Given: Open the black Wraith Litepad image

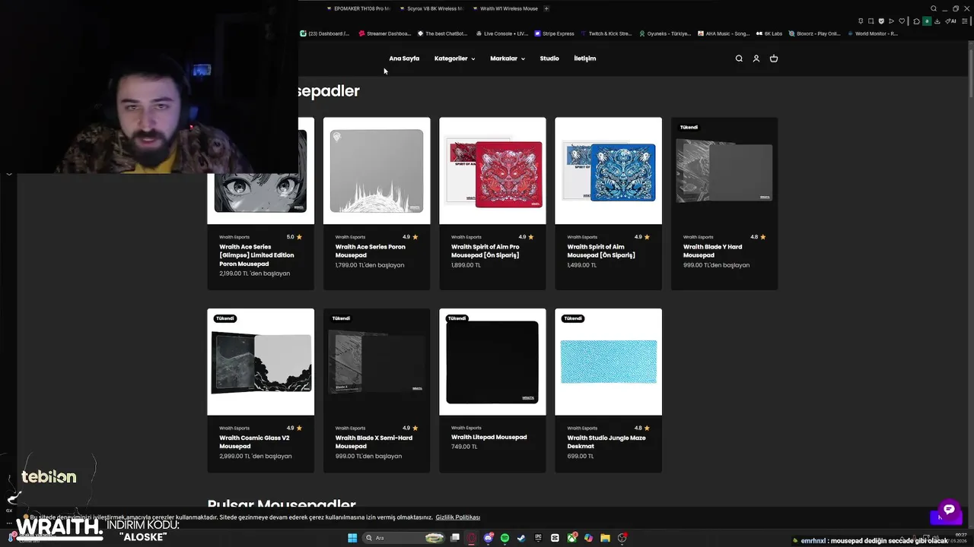Looking at the screenshot, I should pos(492,362).
